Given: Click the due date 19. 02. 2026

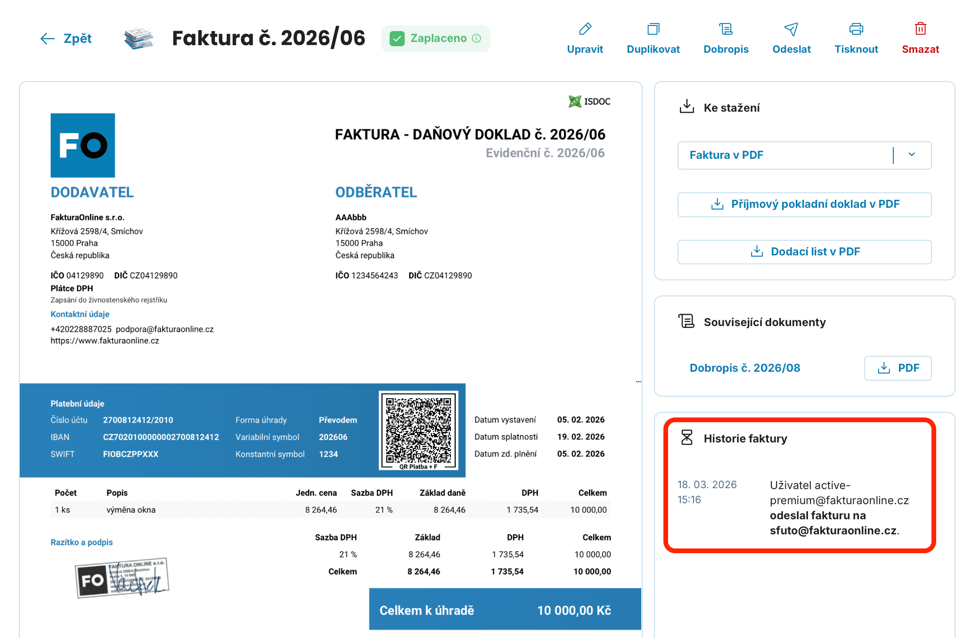Looking at the screenshot, I should pos(580,437).
